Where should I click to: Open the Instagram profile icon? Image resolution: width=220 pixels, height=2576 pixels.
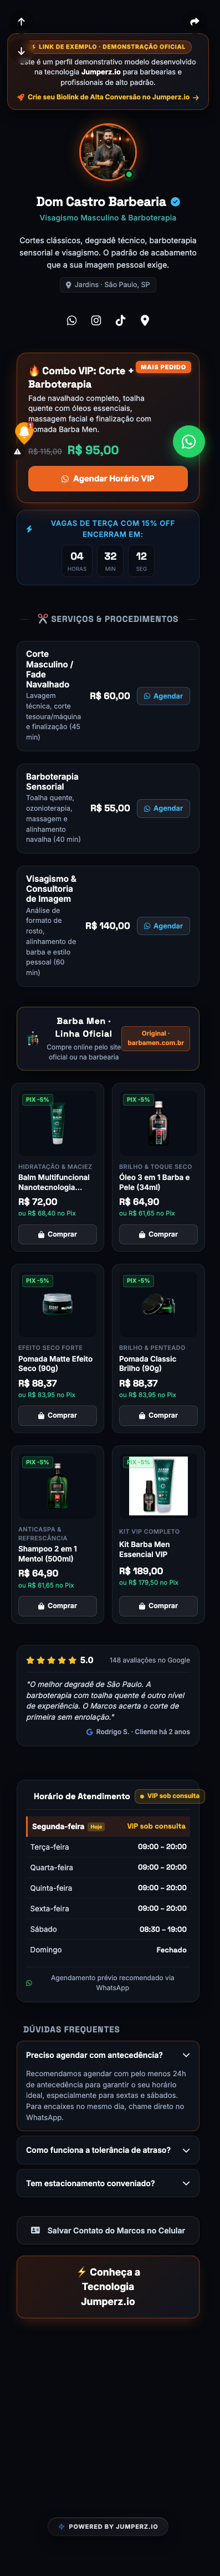(x=96, y=321)
